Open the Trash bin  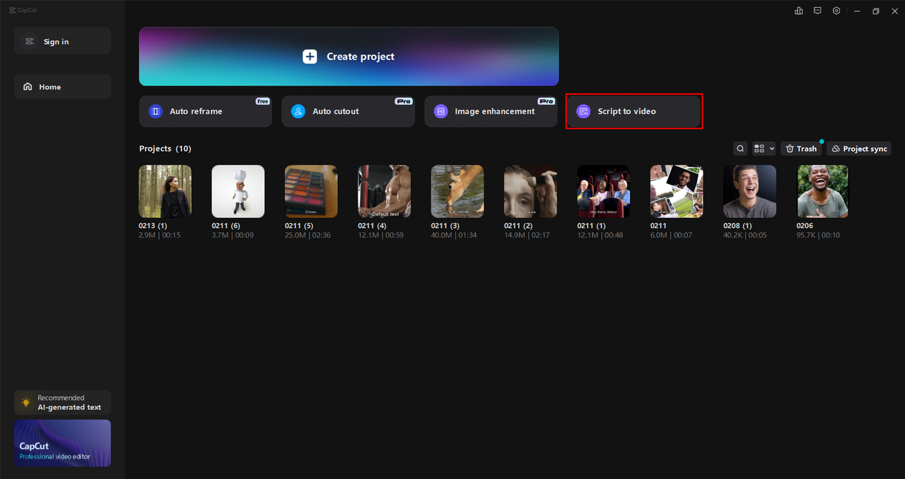(802, 149)
